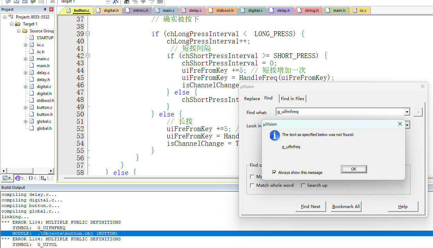Click the Bookmark All button
The image size is (433, 248).
point(346,207)
